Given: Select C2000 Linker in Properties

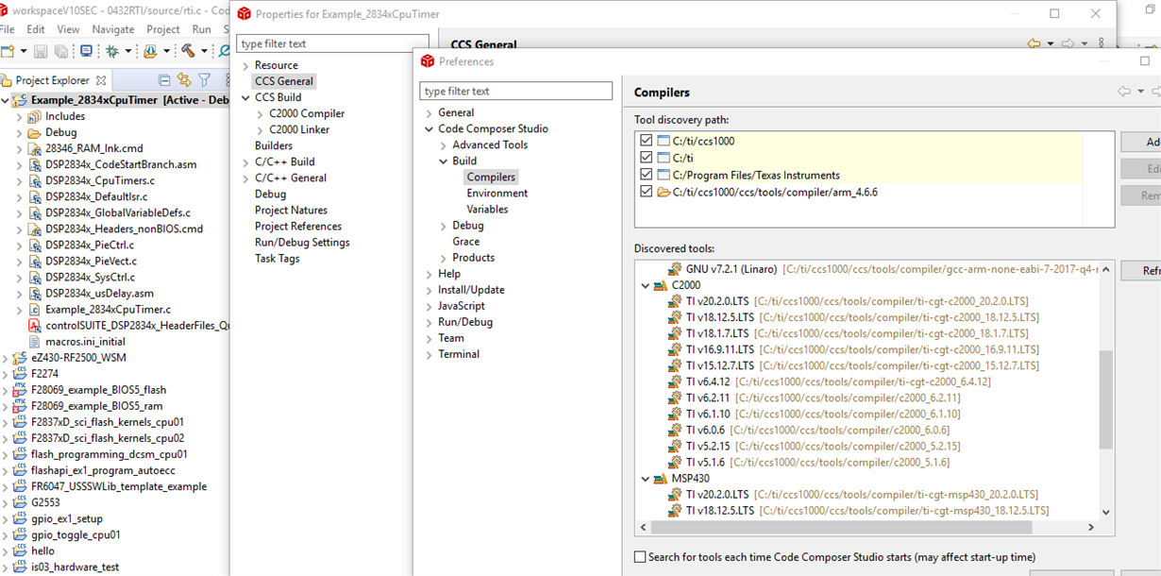Looking at the screenshot, I should pyautogui.click(x=299, y=129).
